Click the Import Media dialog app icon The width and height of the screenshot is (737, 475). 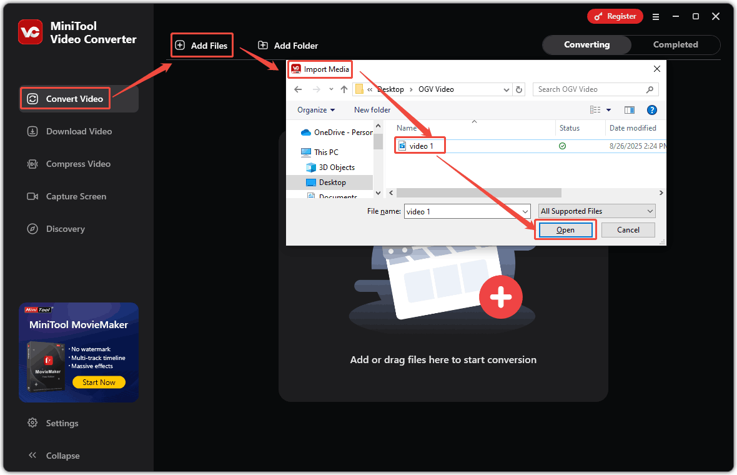coord(295,69)
